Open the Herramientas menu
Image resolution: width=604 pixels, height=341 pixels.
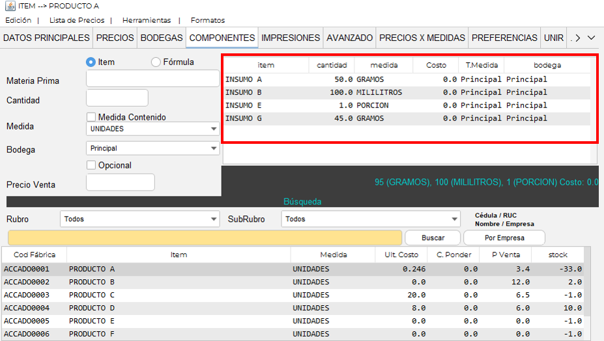pyautogui.click(x=147, y=20)
